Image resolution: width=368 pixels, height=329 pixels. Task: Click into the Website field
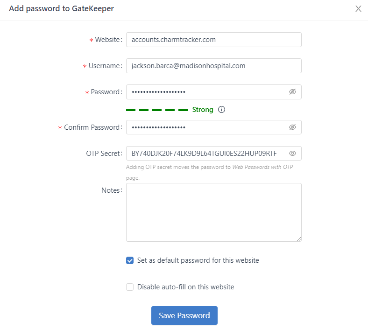click(213, 40)
